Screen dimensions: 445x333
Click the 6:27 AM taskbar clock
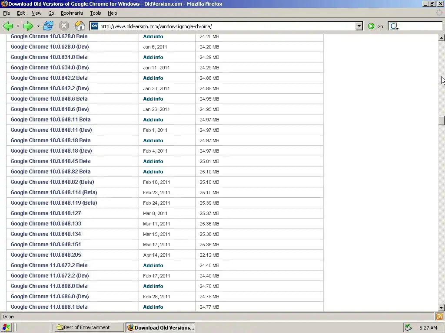(428, 328)
